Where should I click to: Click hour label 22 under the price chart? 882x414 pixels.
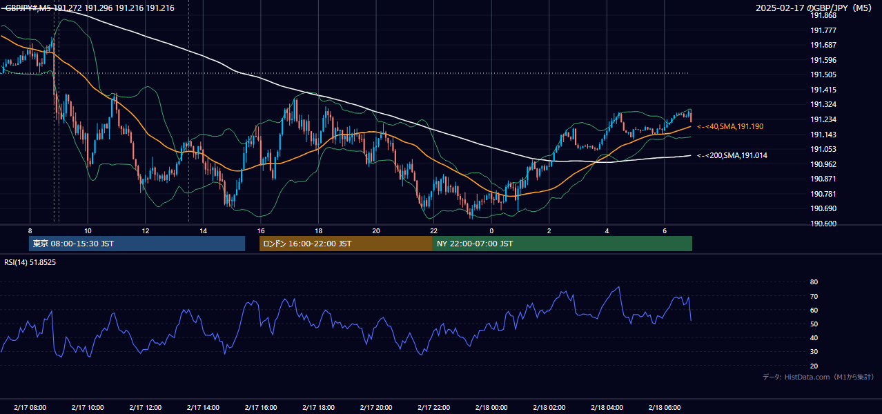434,230
